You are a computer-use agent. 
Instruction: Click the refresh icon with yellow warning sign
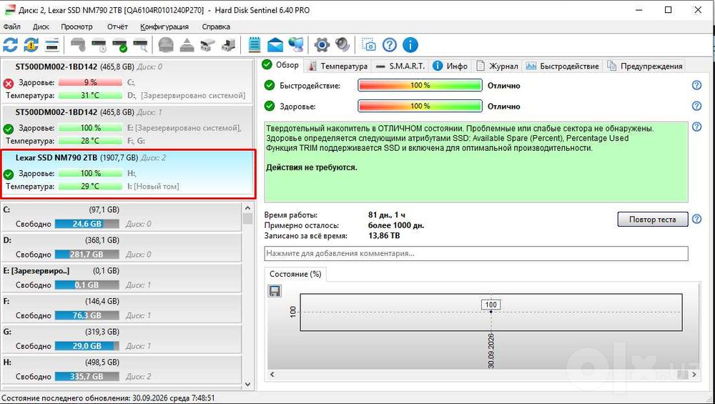click(31, 44)
